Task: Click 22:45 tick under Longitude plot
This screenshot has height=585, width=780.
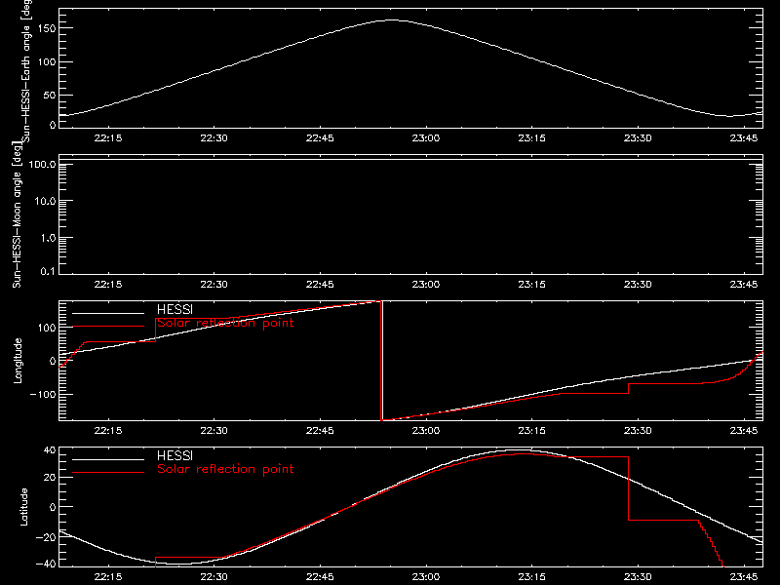Action: pyautogui.click(x=320, y=430)
